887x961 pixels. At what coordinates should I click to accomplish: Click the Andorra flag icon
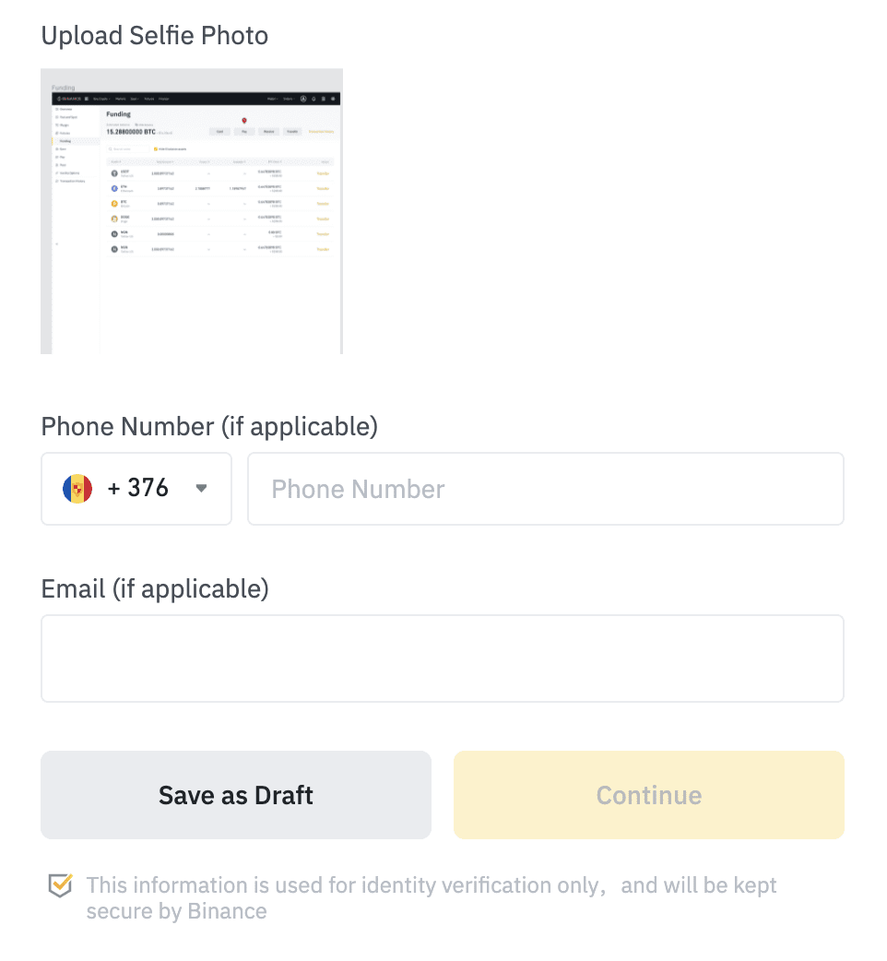coord(77,489)
